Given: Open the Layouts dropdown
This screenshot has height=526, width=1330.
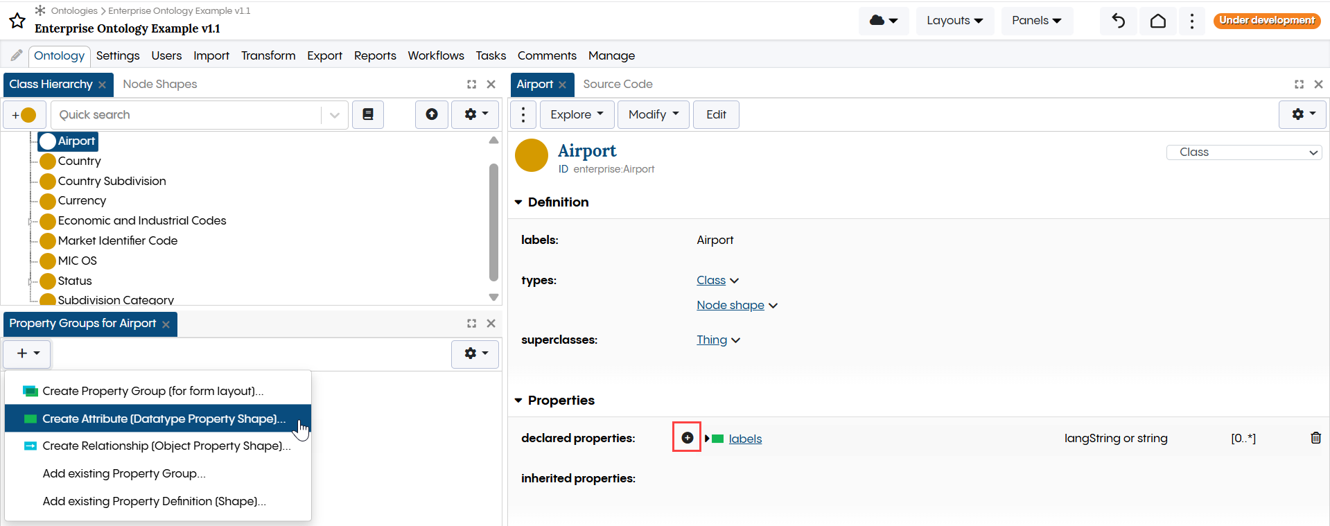Looking at the screenshot, I should click(955, 21).
